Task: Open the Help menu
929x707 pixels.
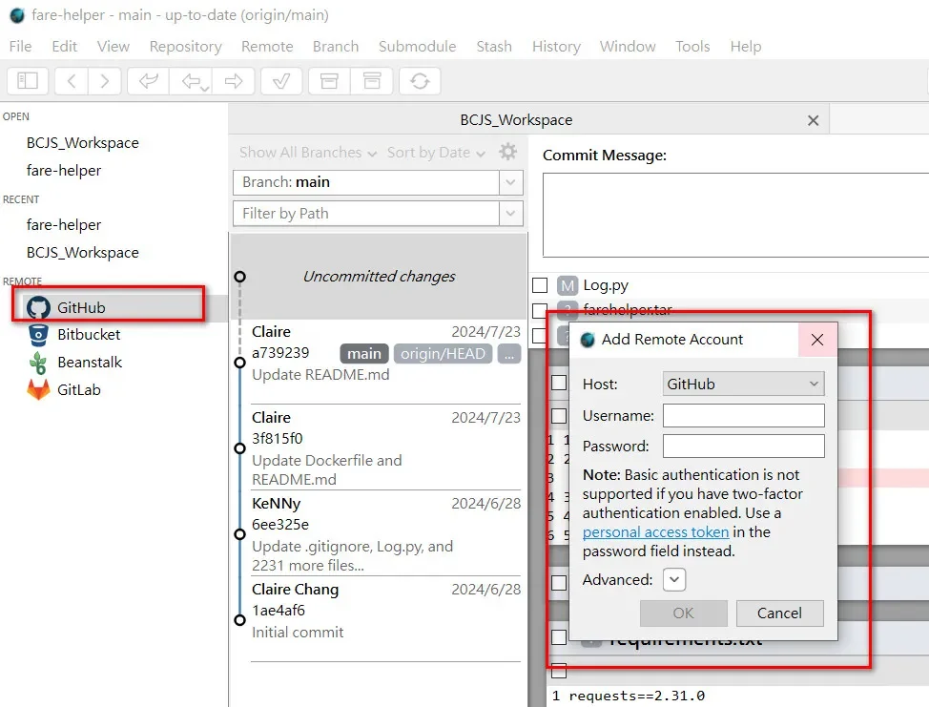Action: (745, 46)
